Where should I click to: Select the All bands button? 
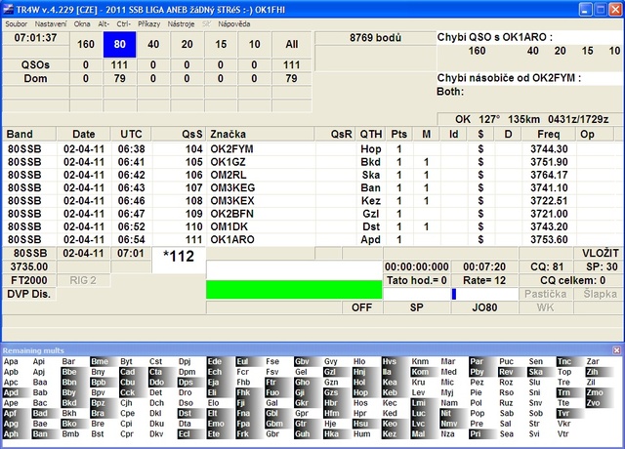pyautogui.click(x=291, y=44)
